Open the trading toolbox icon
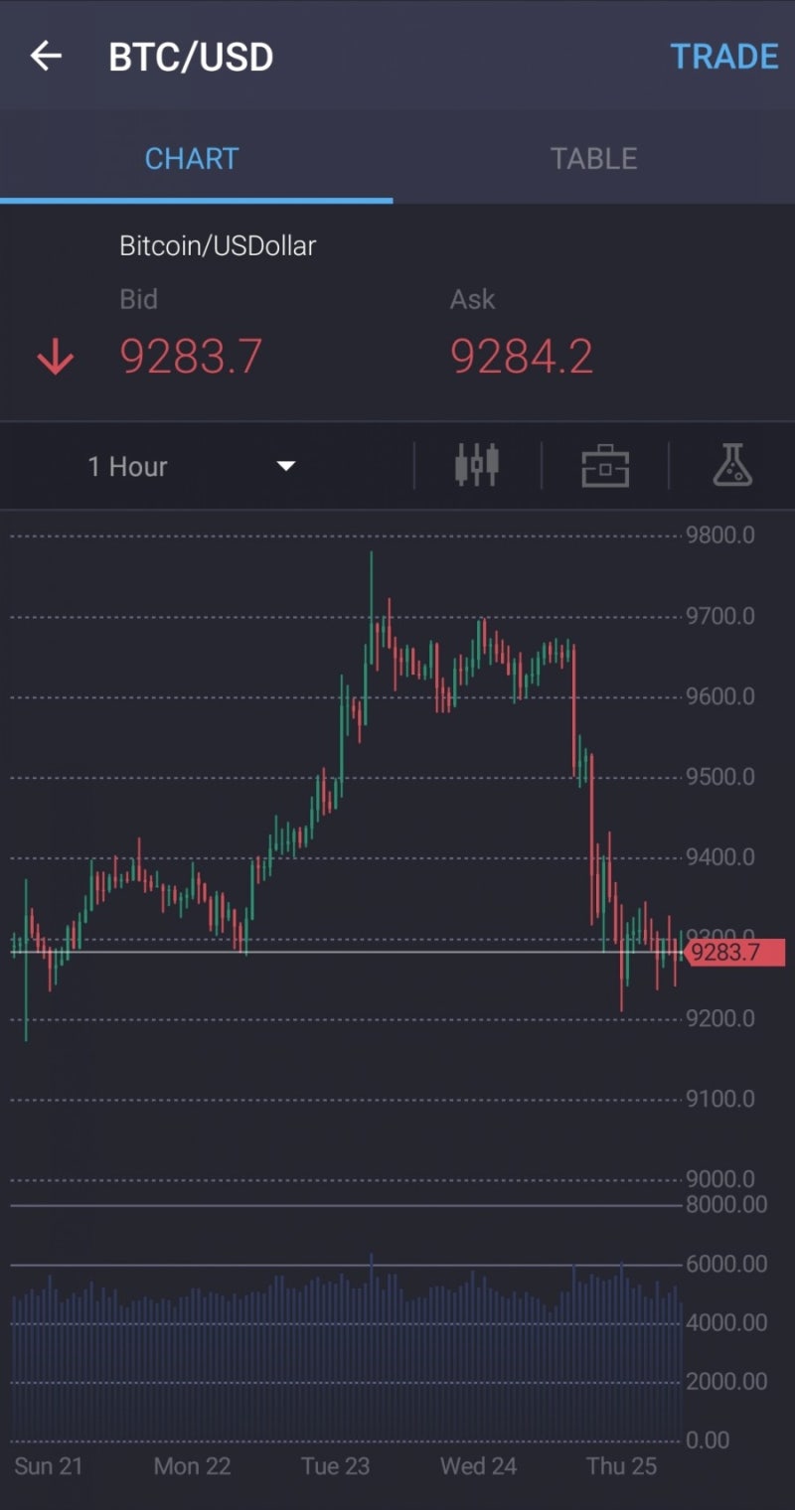Screen dimensions: 795x1510 click(x=605, y=465)
